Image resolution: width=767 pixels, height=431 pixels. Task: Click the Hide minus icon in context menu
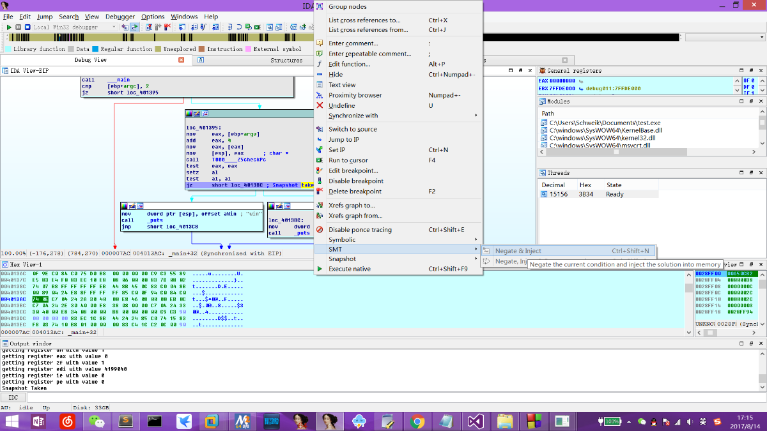click(x=320, y=75)
